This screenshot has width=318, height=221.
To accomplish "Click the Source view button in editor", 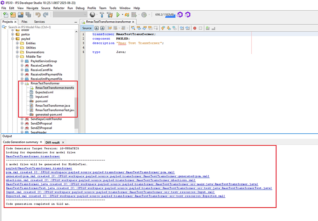I will [x=87, y=28].
